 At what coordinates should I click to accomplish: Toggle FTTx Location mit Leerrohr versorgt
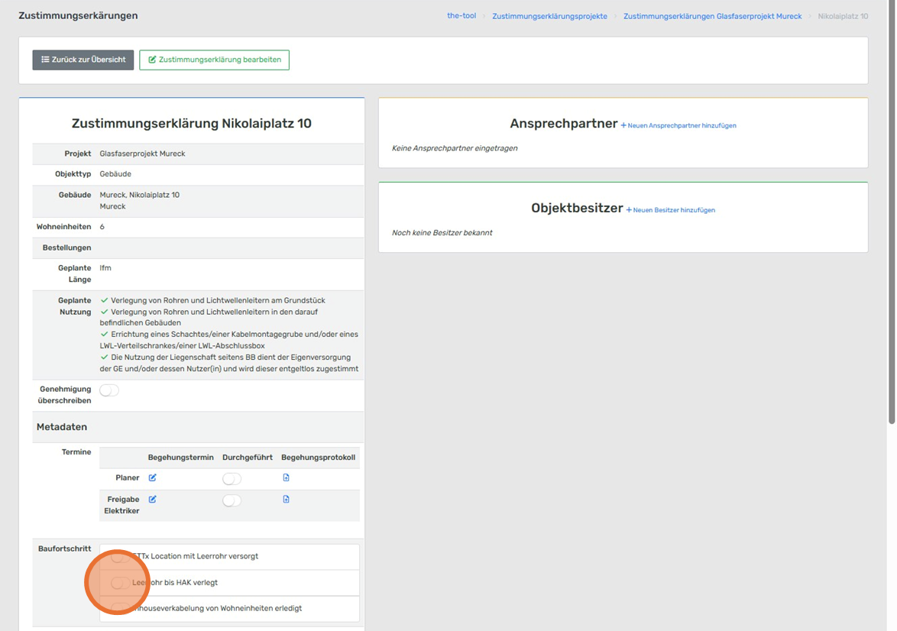click(120, 557)
